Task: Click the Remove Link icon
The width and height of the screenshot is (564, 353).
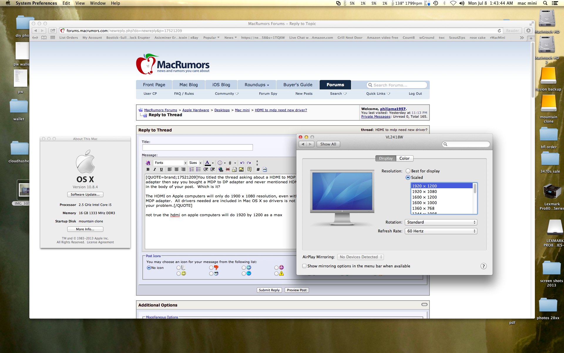Action: tap(228, 169)
